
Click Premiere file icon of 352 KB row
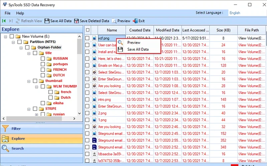pos(94,140)
